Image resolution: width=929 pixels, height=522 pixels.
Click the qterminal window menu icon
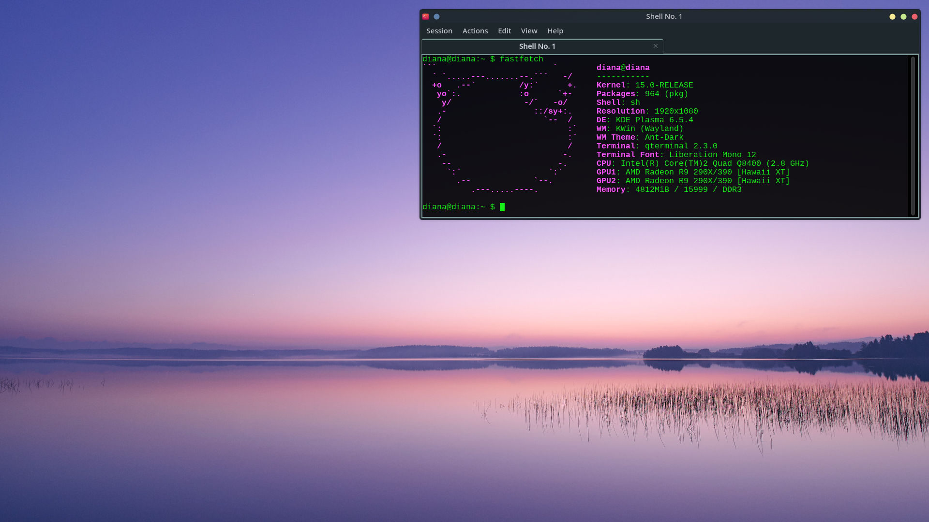426,16
